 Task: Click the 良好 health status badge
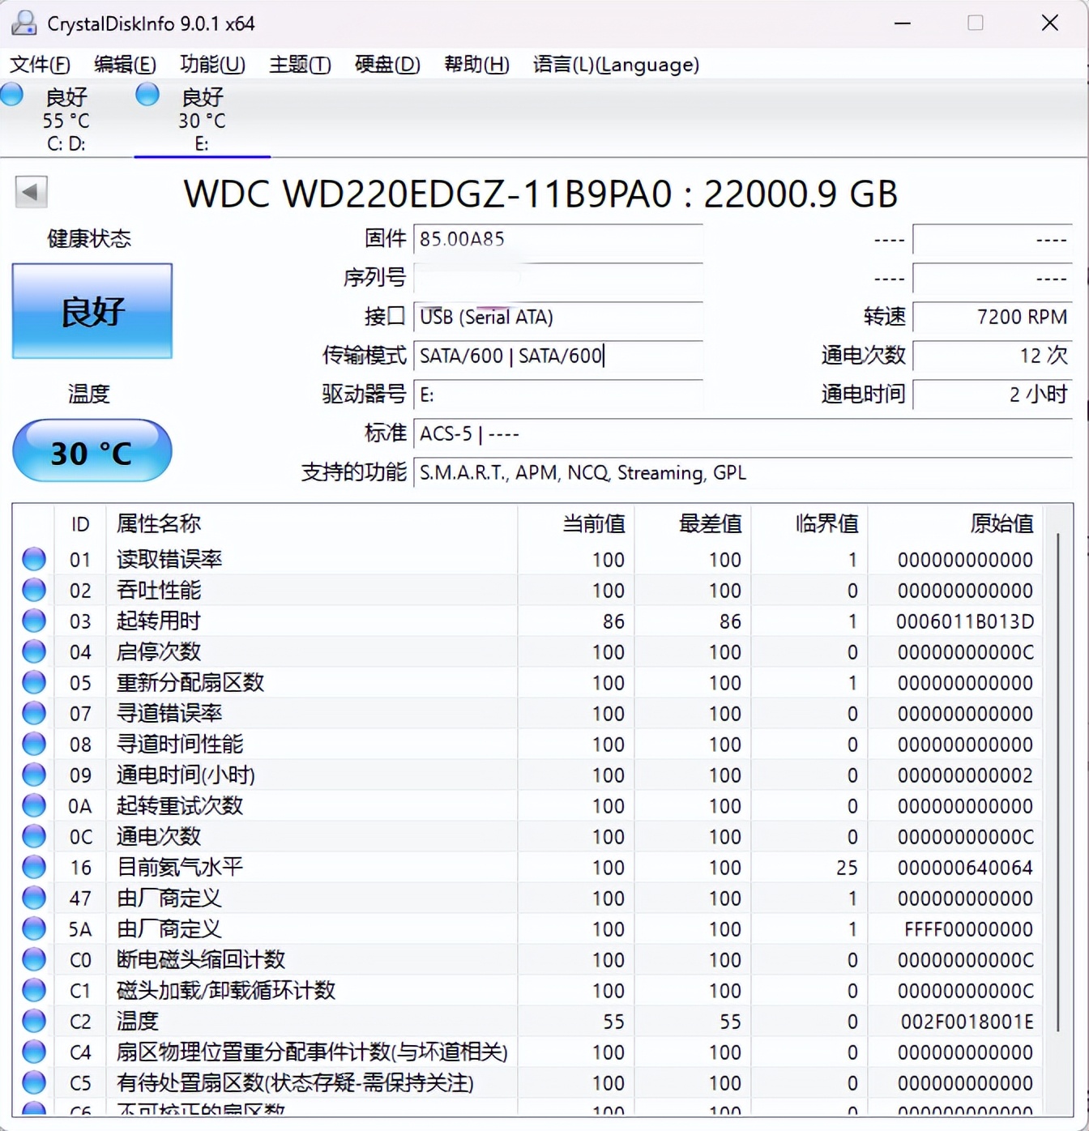click(x=91, y=311)
